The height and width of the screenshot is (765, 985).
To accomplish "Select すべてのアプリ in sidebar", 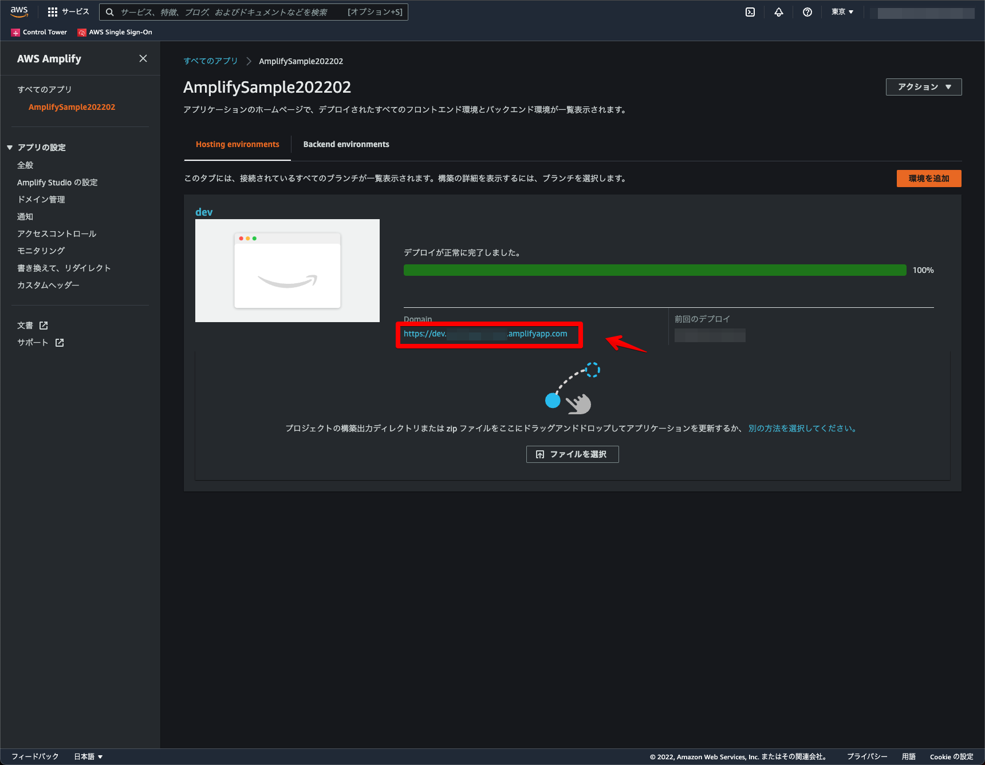I will [45, 89].
